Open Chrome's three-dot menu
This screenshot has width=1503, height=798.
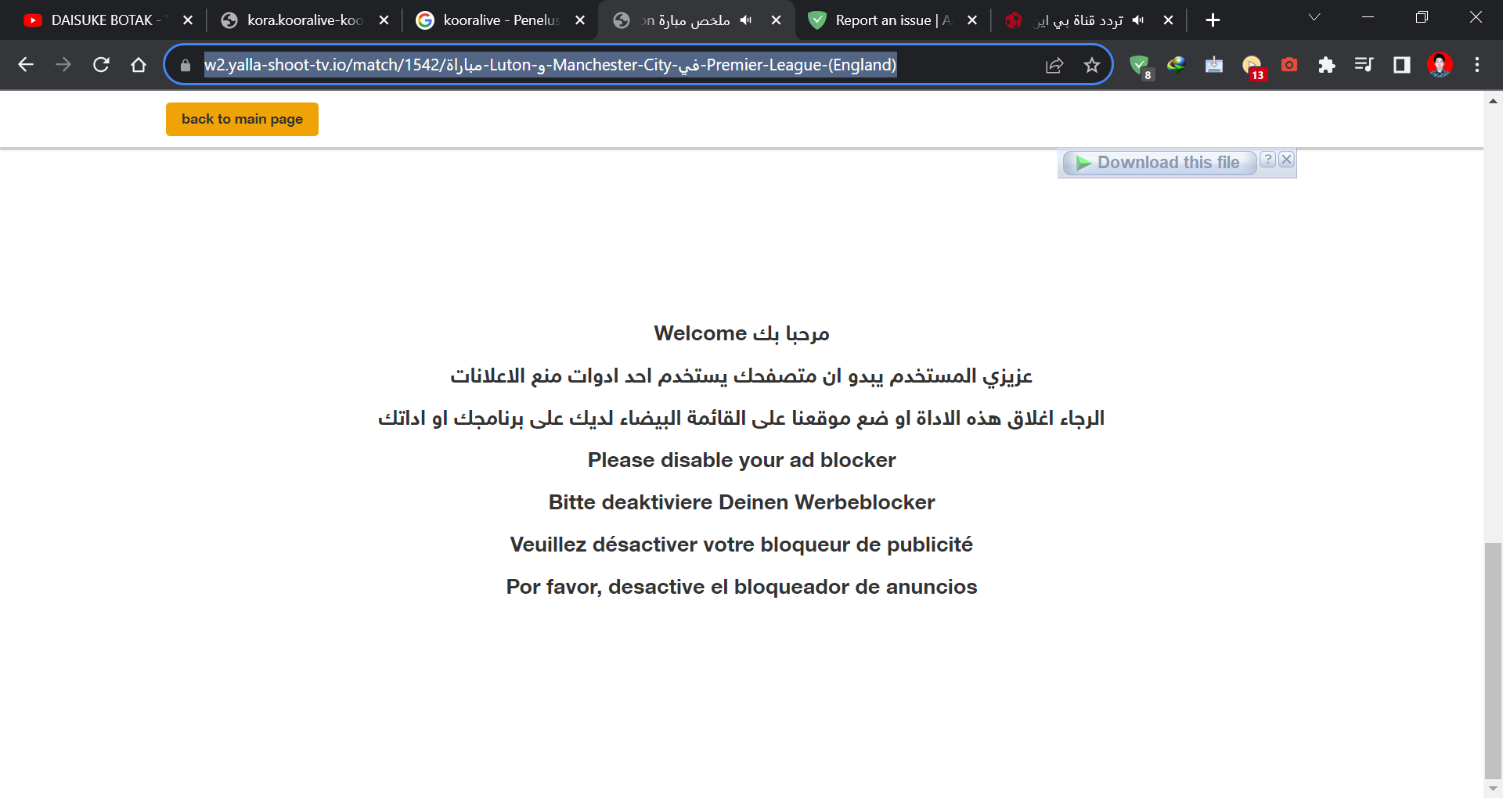(1478, 65)
